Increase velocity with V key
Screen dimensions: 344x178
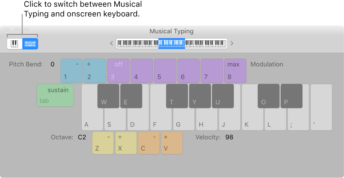pyautogui.click(x=172, y=143)
